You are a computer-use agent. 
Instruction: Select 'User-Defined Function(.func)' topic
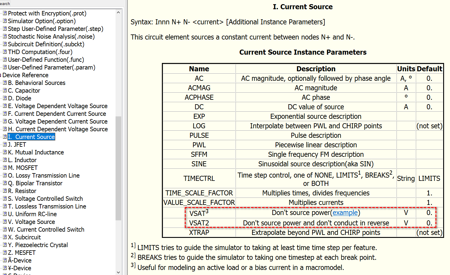click(x=46, y=60)
